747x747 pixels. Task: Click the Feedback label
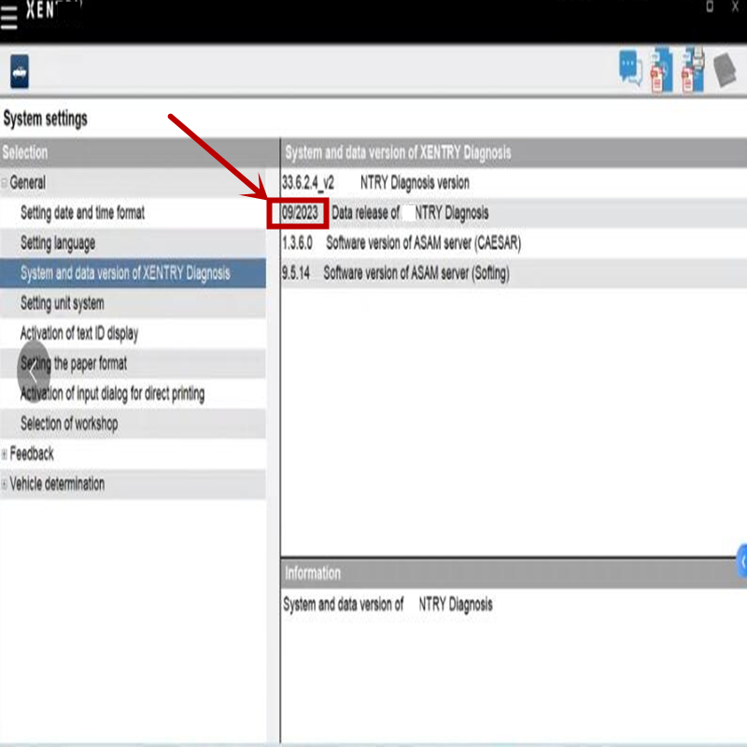32,454
